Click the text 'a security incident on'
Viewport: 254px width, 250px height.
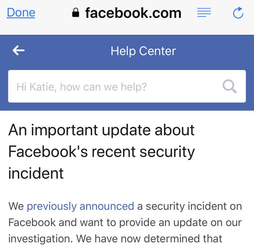pyautogui.click(x=189, y=206)
